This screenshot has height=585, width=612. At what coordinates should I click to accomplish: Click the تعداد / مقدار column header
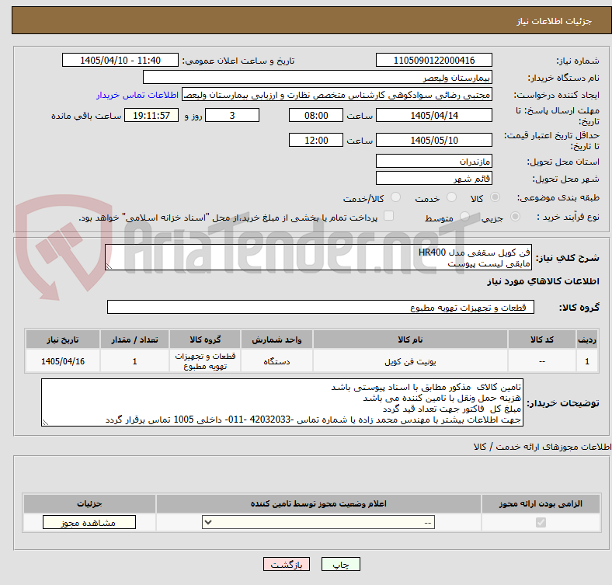coord(134,340)
